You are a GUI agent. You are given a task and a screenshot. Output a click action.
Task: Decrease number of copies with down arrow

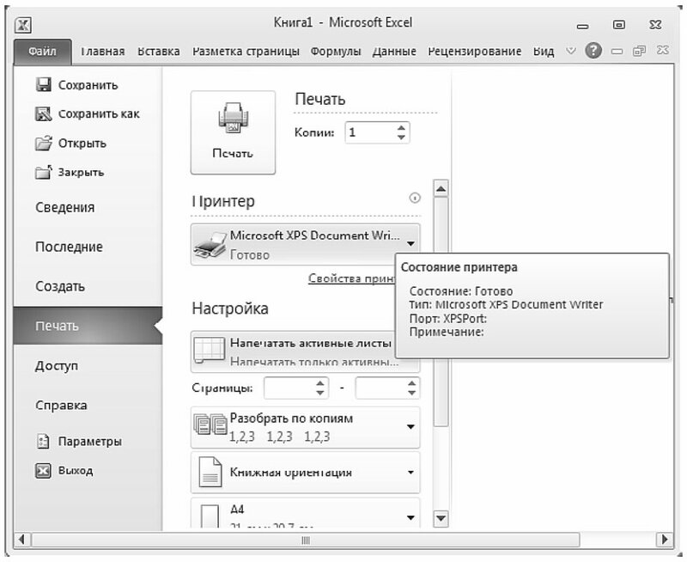point(401,137)
